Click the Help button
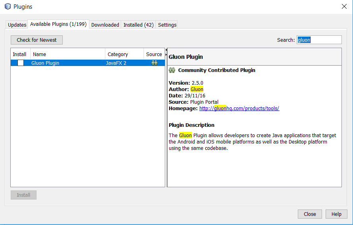This screenshot has height=225, width=353. [336, 214]
